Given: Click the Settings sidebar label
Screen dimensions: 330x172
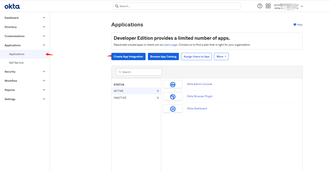Looking at the screenshot, I should (x=10, y=99).
